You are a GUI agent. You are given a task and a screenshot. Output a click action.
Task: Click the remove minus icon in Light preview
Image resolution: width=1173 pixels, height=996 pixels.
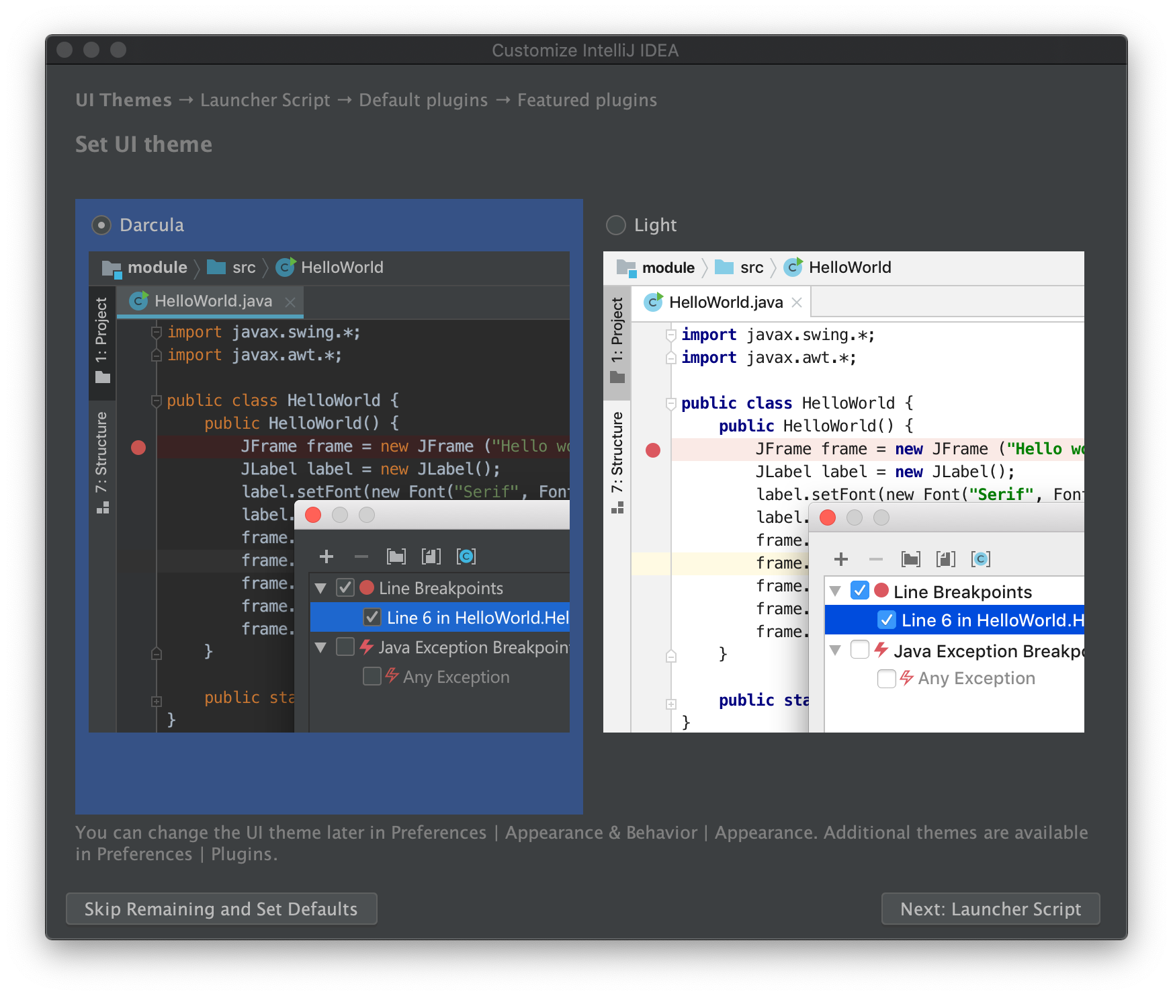(x=876, y=559)
